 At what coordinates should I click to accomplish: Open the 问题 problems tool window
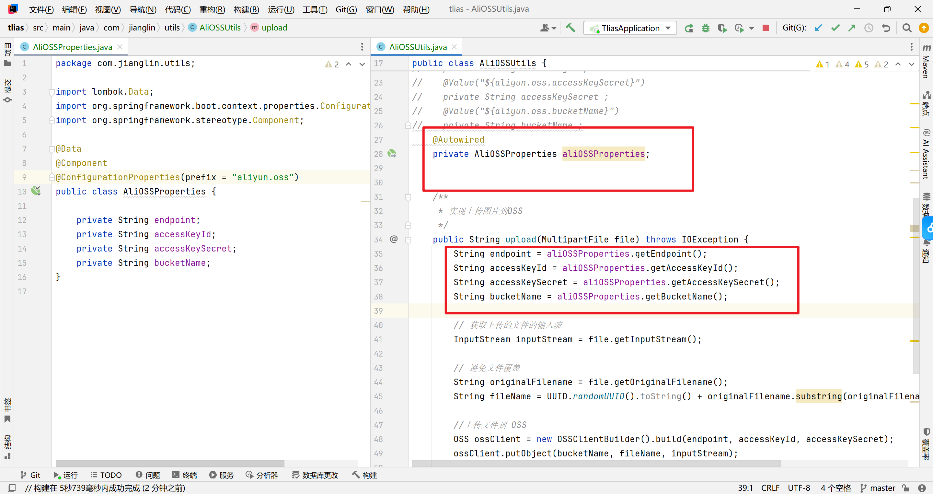coord(148,475)
